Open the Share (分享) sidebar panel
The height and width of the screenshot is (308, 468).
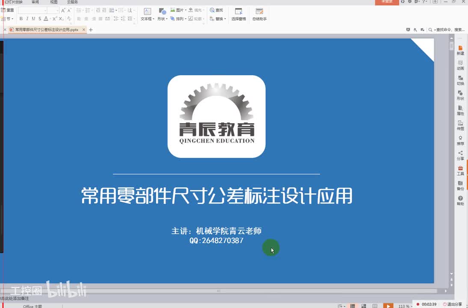point(460,155)
